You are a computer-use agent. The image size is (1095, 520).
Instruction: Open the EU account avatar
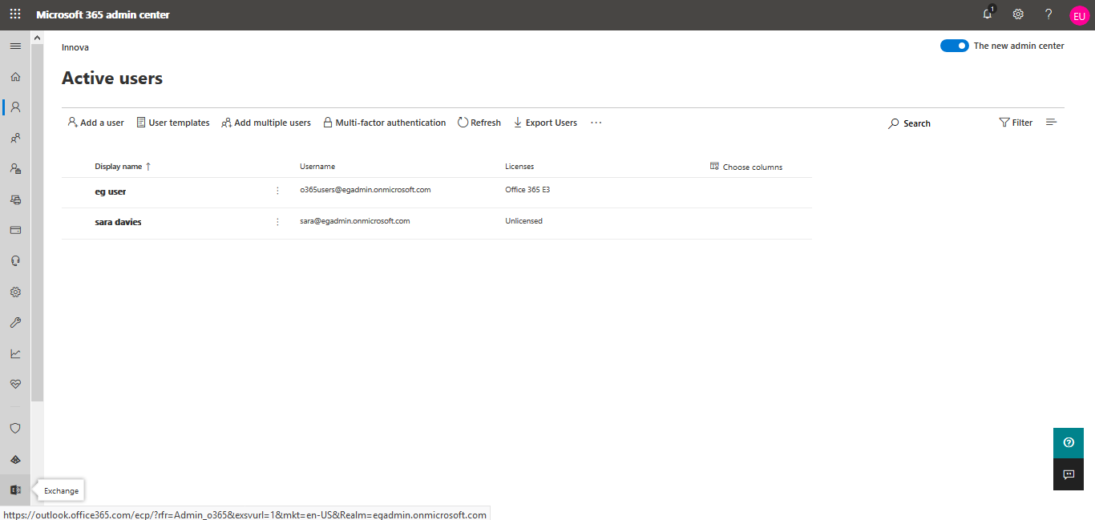click(x=1079, y=15)
